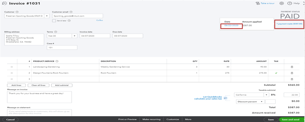The height and width of the screenshot is (122, 305).
Task: Click the Invoice date field
Action: [95, 36]
